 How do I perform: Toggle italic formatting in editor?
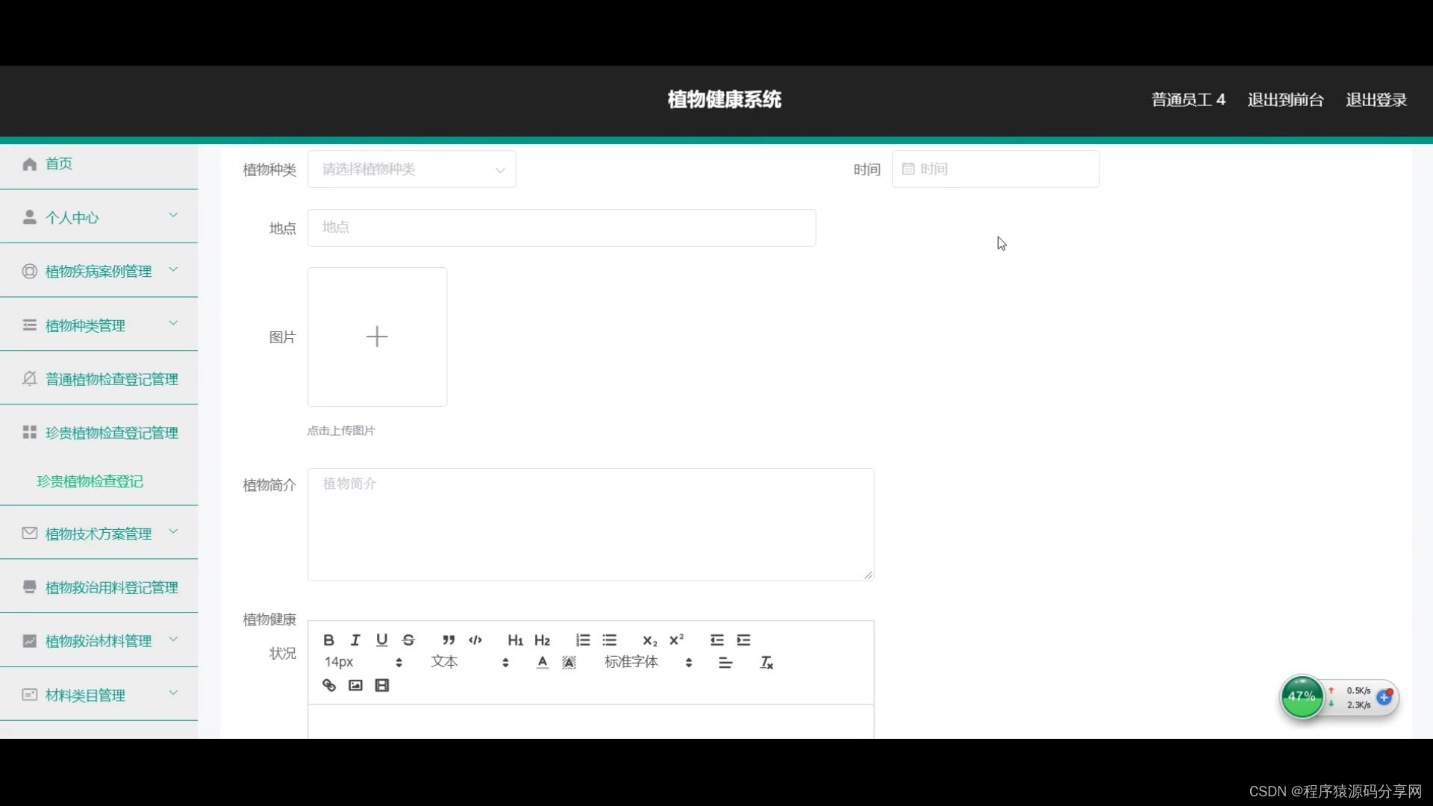[355, 640]
